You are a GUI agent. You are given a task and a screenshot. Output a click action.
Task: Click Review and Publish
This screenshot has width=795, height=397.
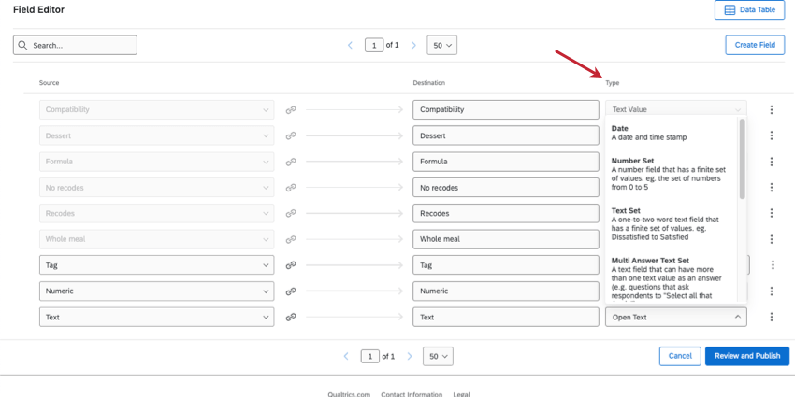pyautogui.click(x=746, y=356)
